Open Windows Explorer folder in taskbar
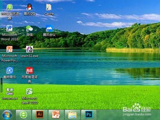Viewport: 160px width, 120px height. coord(72,115)
